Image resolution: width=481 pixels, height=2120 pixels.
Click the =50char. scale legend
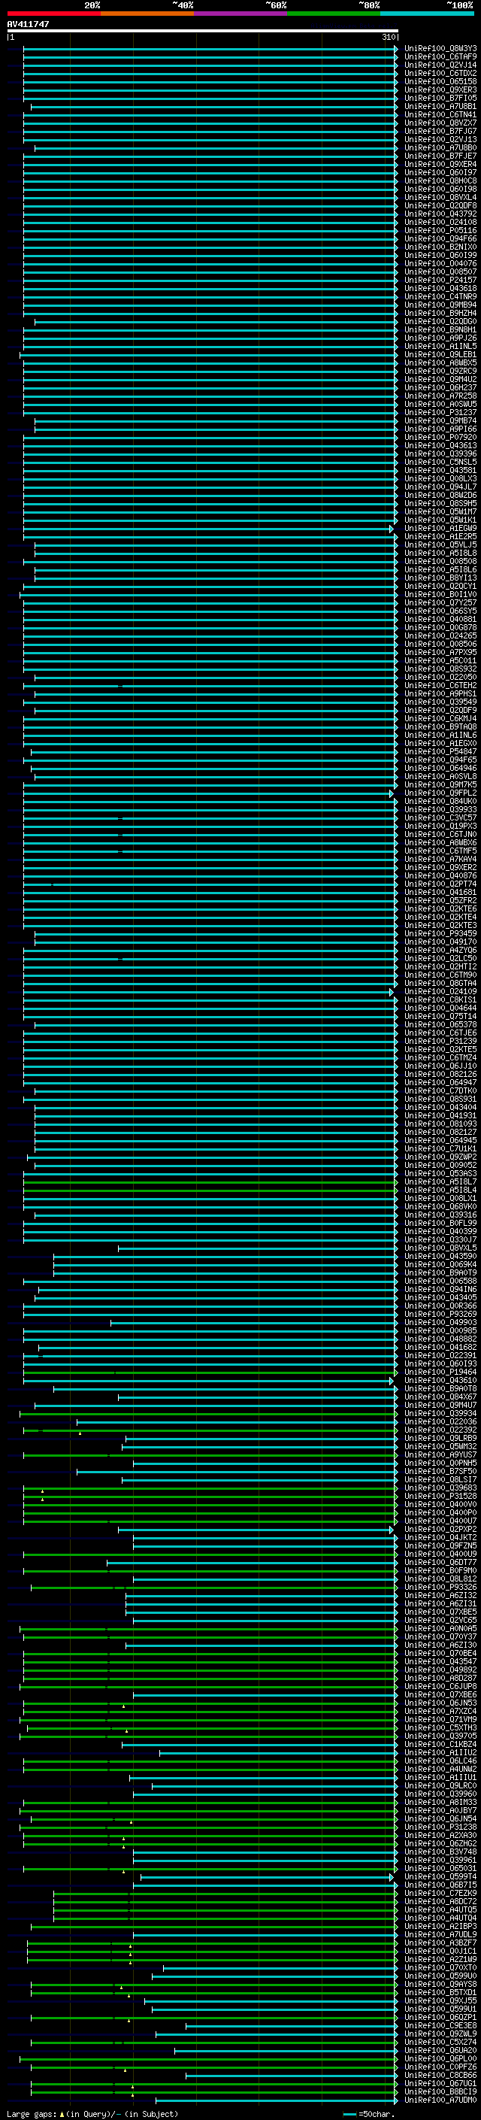pos(369,2114)
